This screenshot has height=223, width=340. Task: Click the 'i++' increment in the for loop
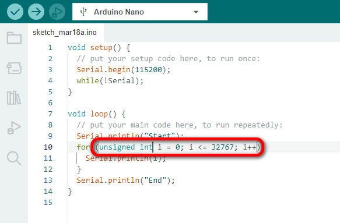tap(250, 147)
